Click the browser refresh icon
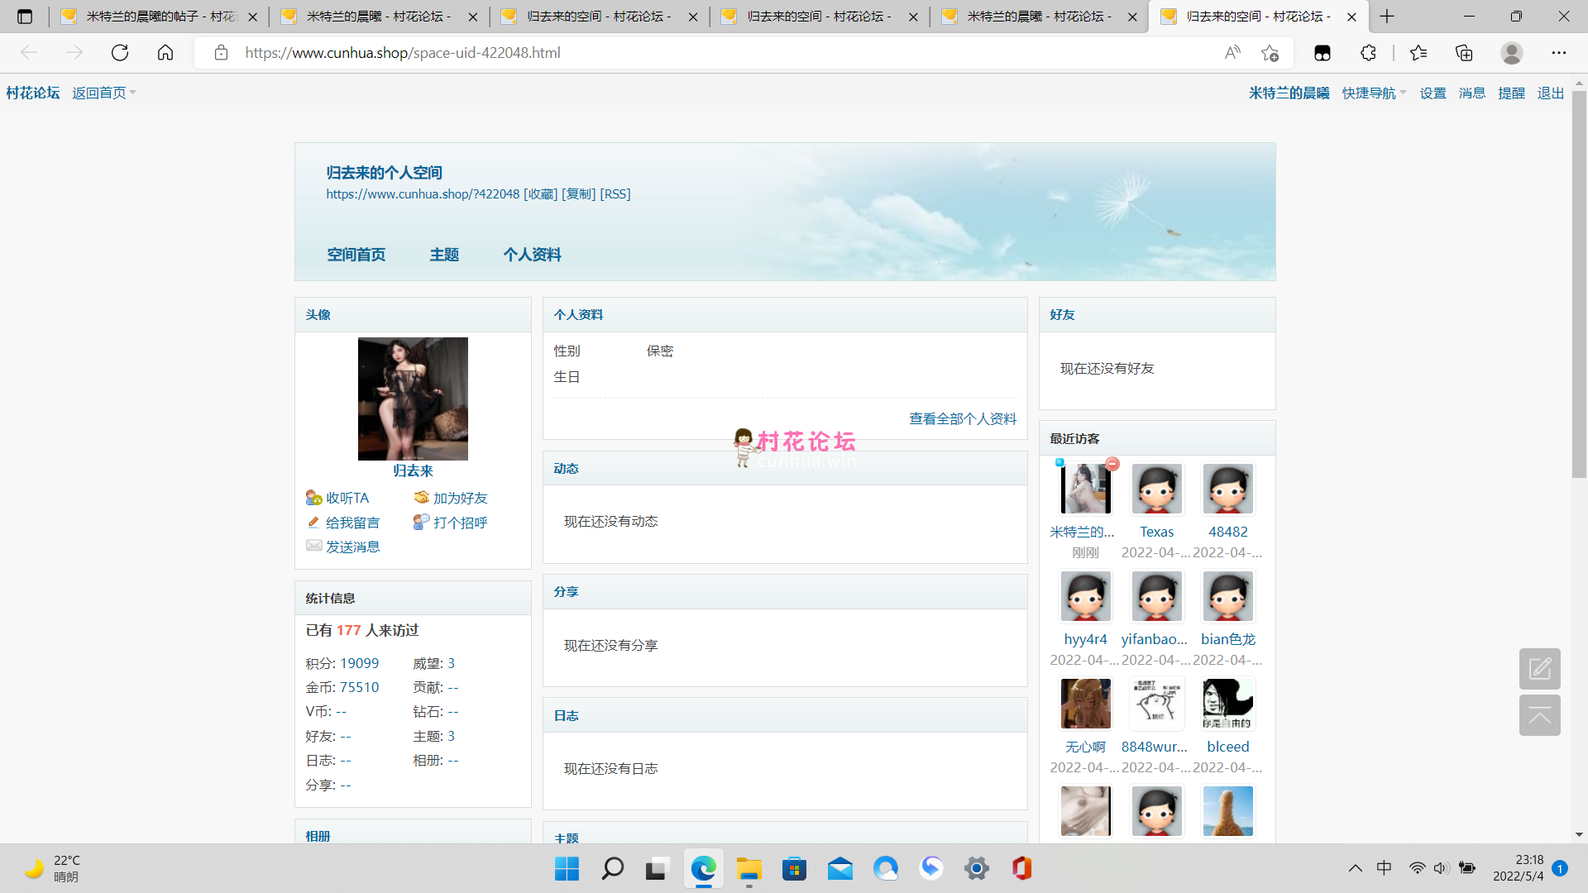1588x893 pixels. click(x=120, y=53)
